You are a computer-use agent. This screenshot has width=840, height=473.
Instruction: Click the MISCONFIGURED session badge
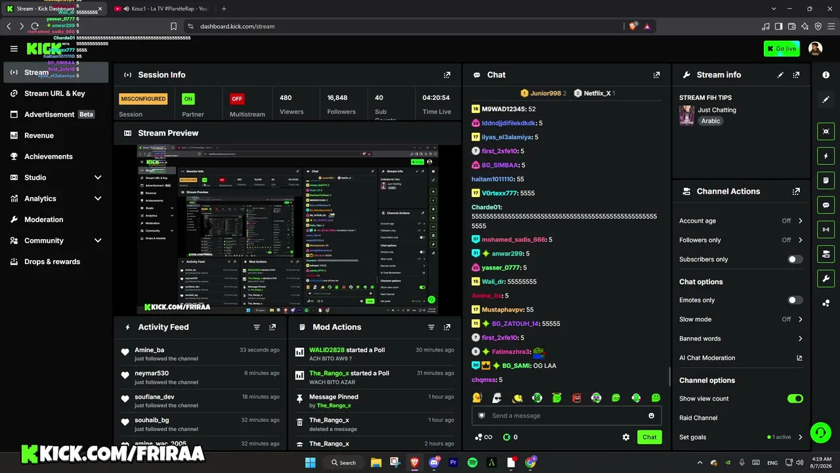point(143,99)
